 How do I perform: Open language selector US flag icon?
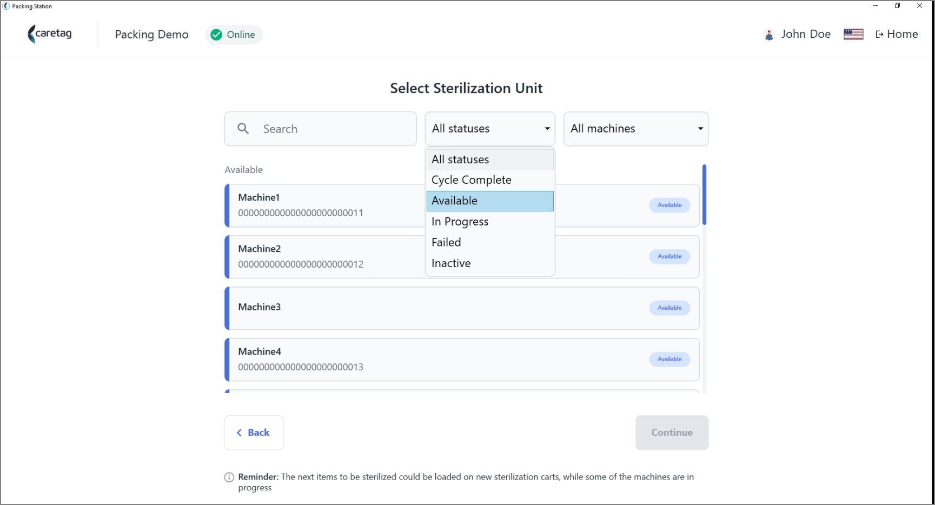[853, 34]
